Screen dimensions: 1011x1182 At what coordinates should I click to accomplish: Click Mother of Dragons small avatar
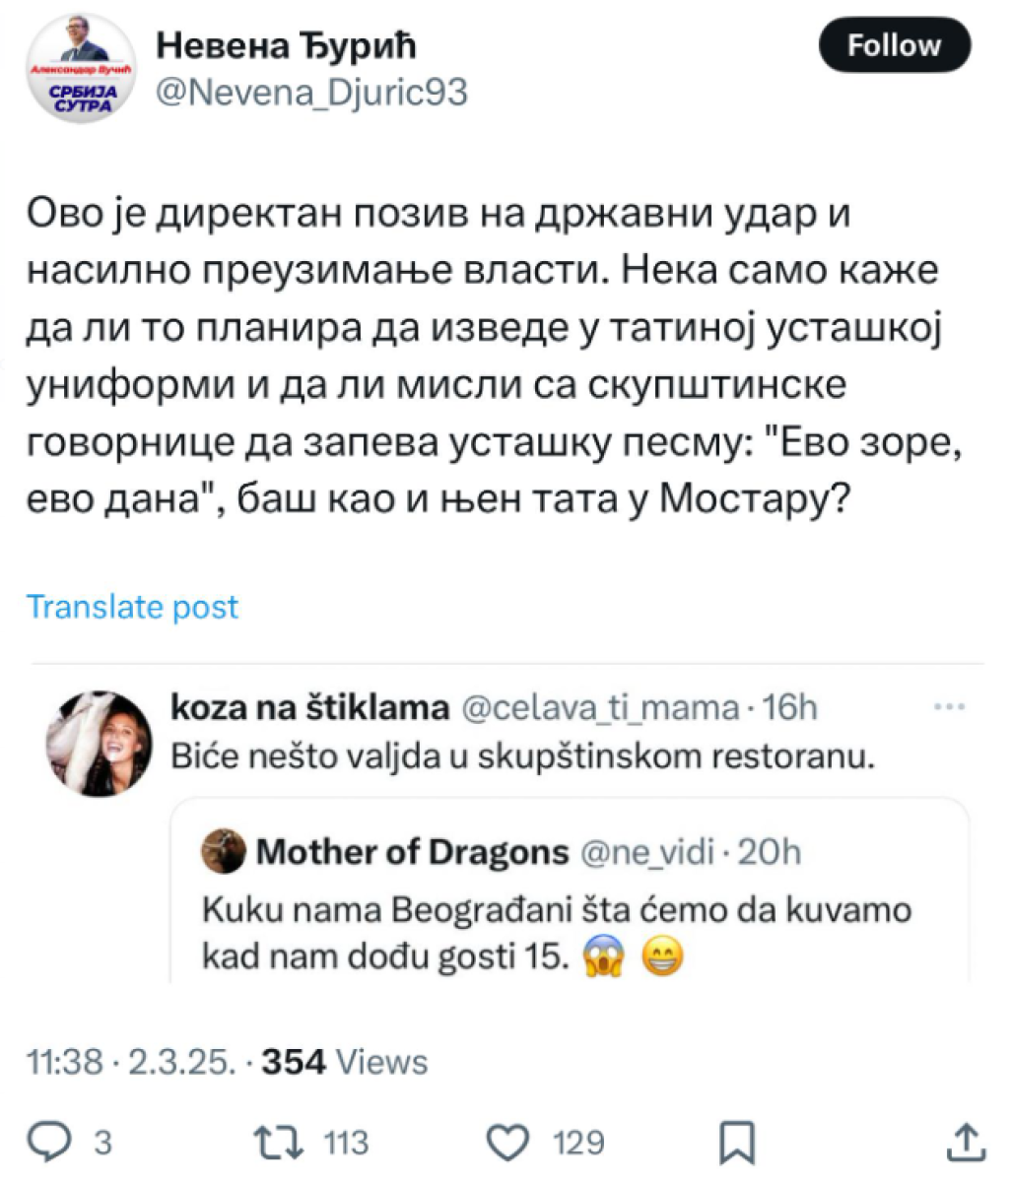point(224,852)
